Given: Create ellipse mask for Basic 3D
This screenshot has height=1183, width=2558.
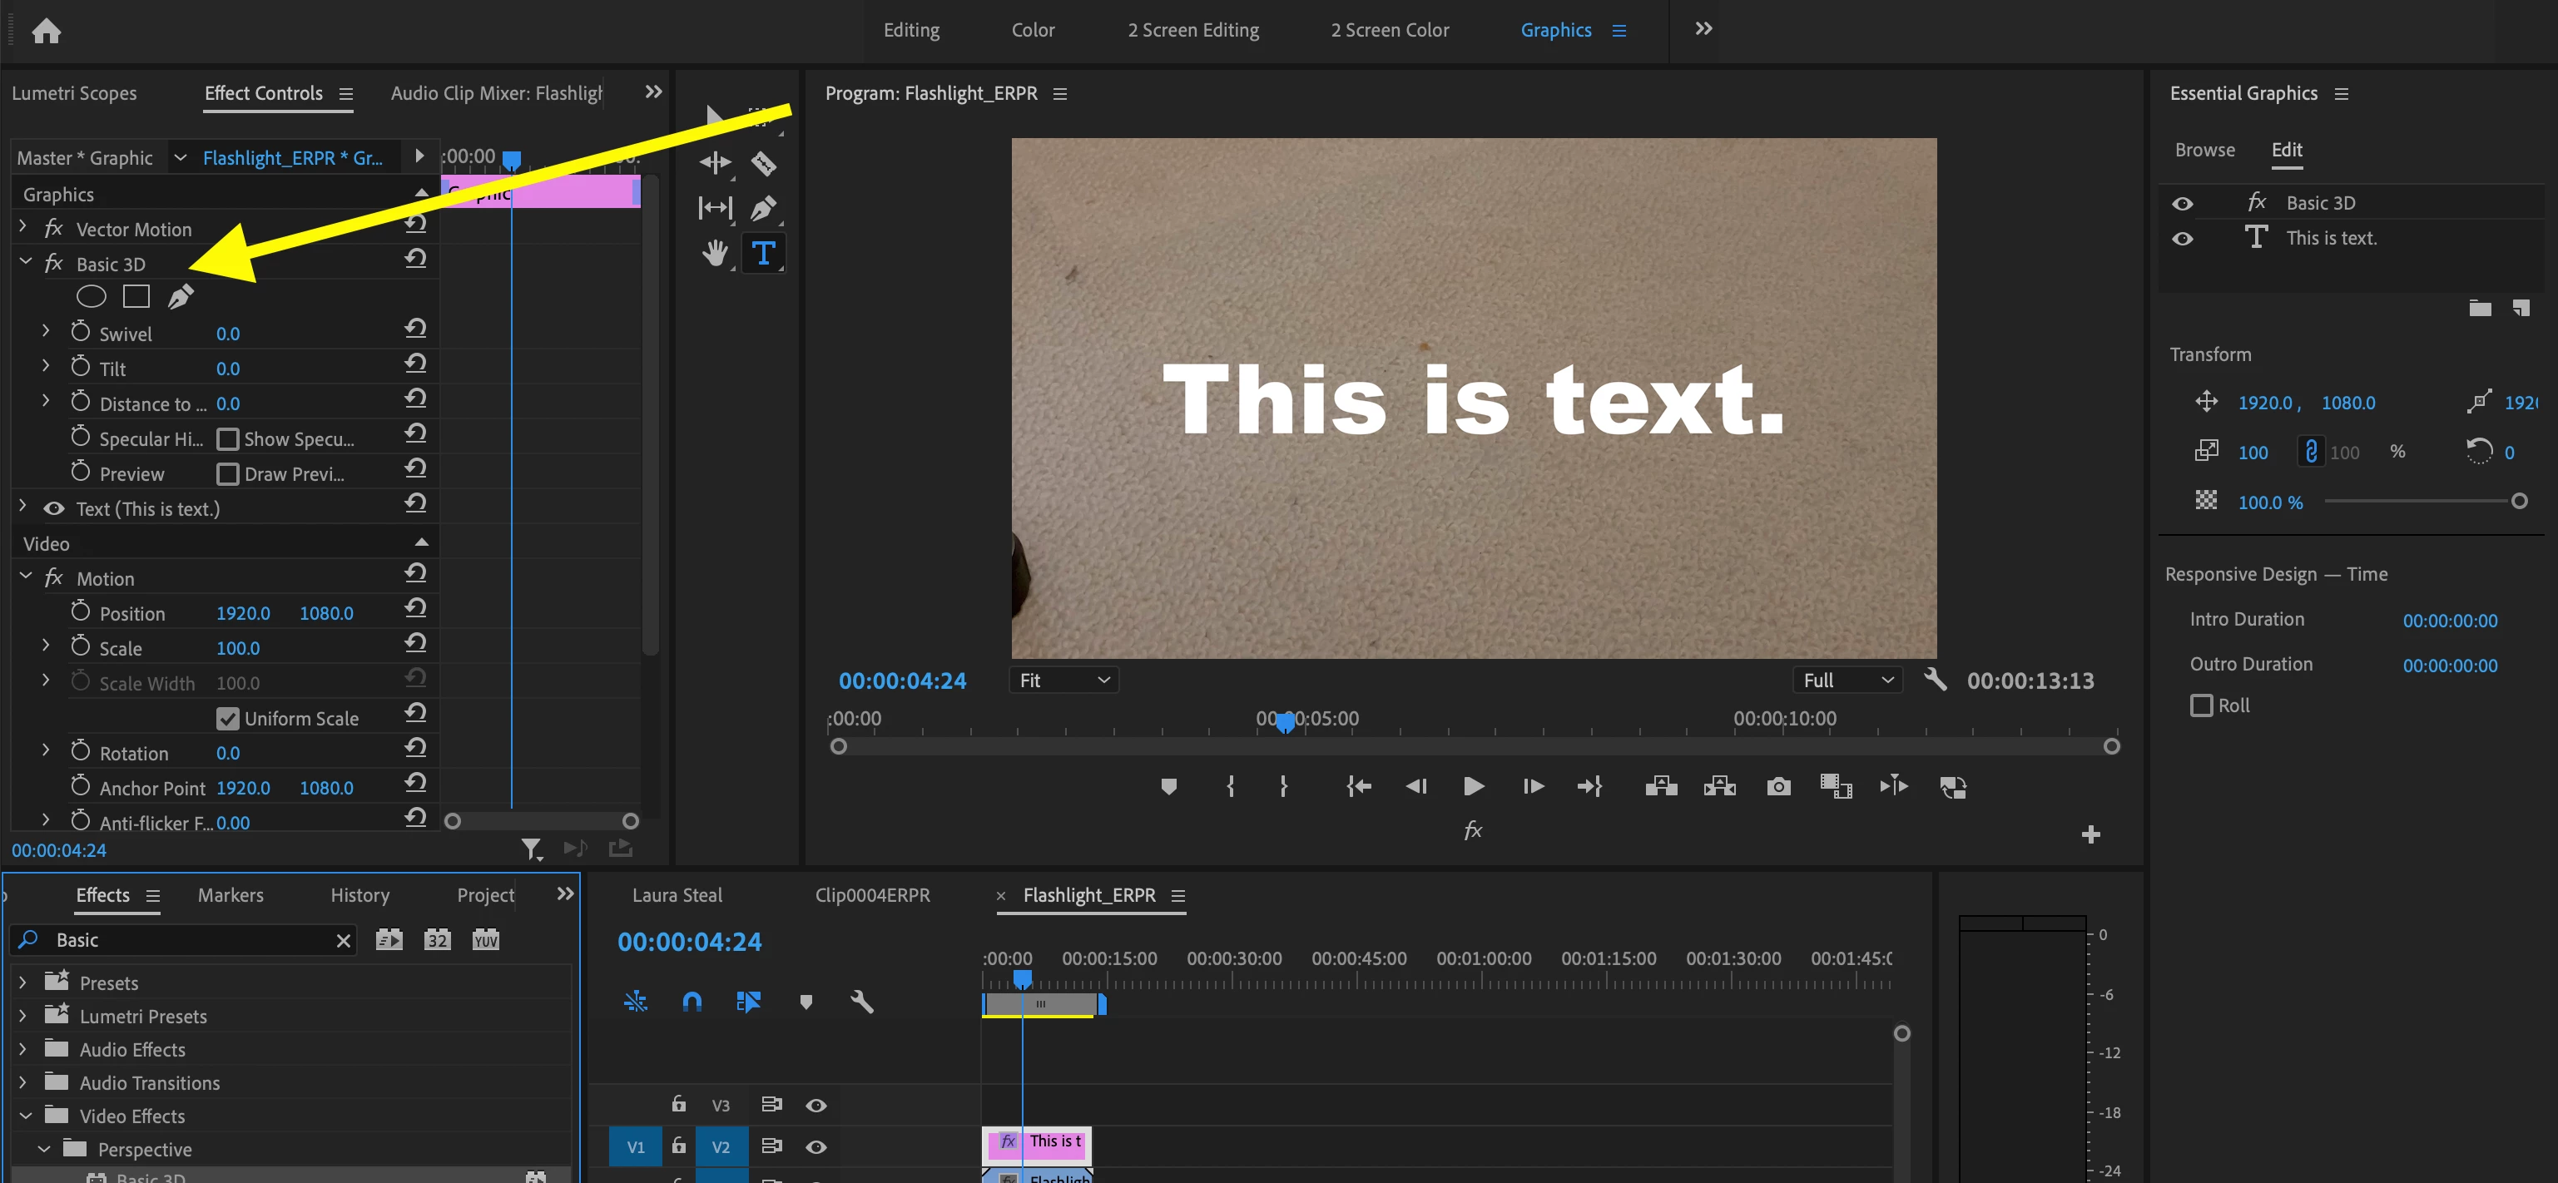Looking at the screenshot, I should (x=91, y=296).
